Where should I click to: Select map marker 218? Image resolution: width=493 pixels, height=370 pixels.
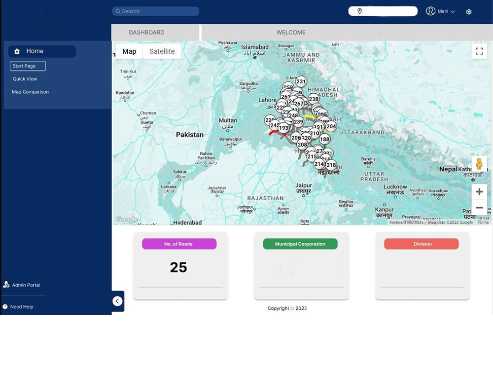(x=331, y=165)
